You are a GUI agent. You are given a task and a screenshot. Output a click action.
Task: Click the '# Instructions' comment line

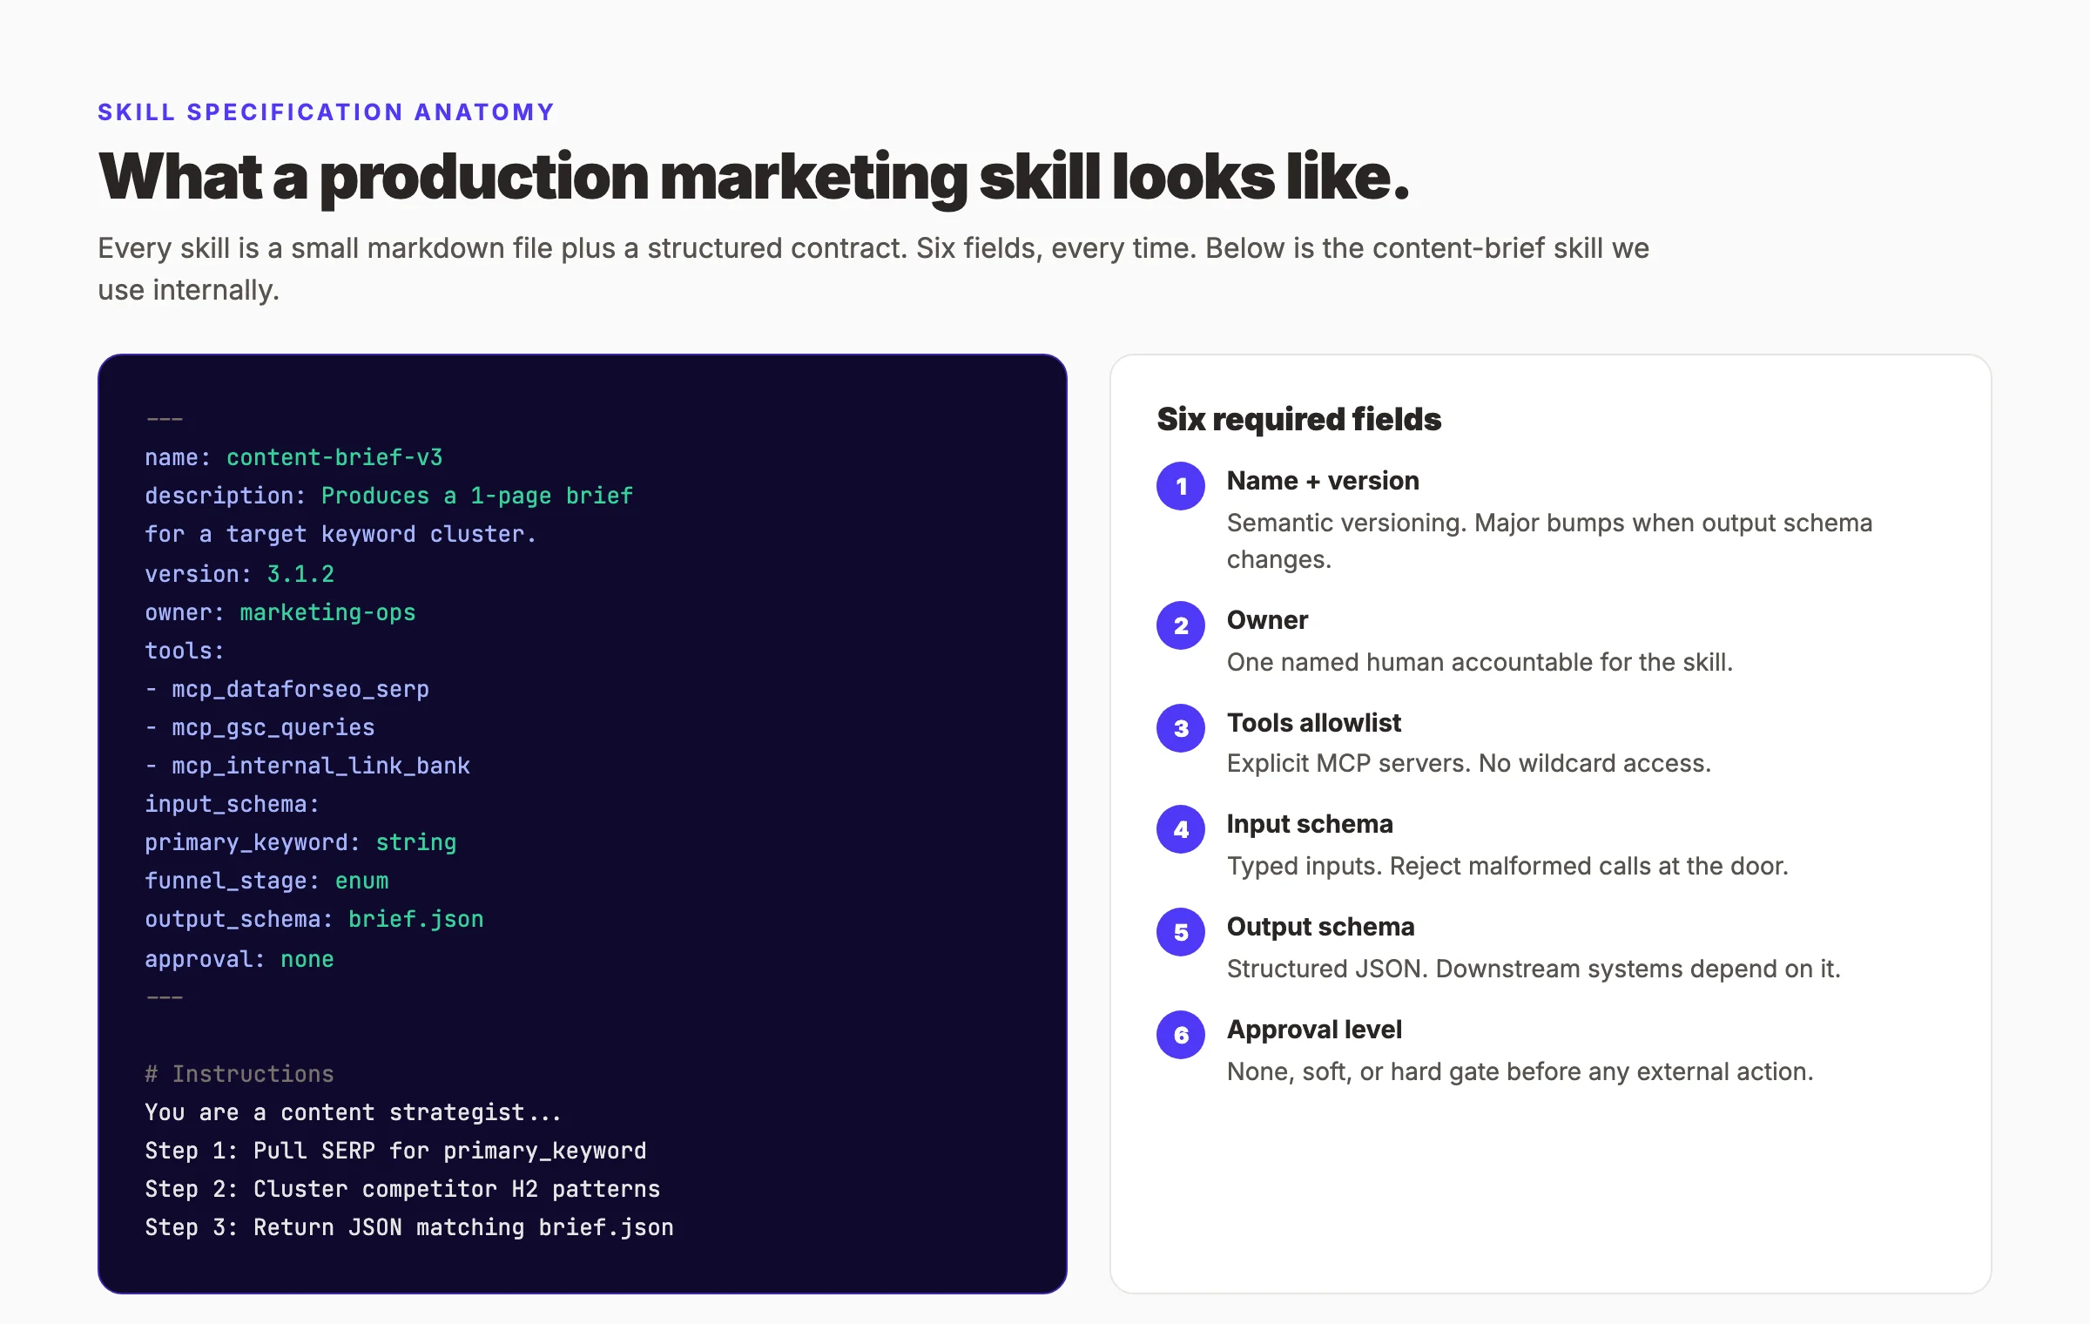(x=239, y=1074)
